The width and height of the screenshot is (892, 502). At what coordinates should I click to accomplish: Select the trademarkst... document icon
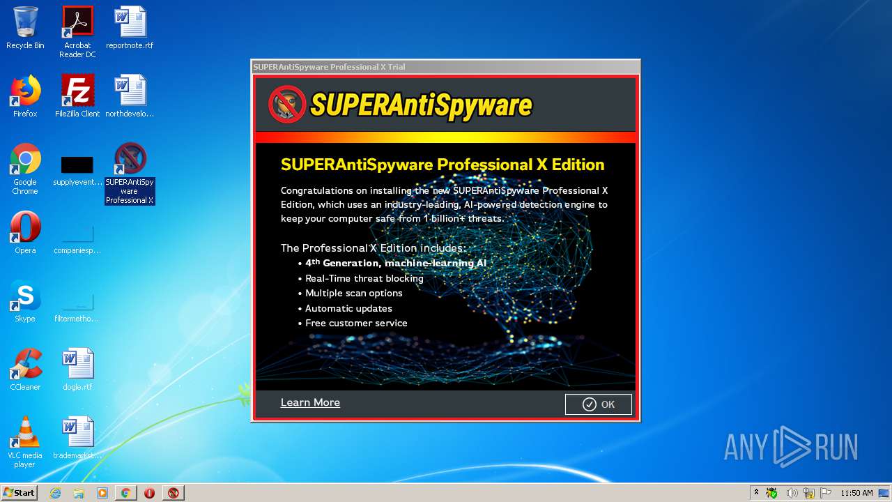77,438
